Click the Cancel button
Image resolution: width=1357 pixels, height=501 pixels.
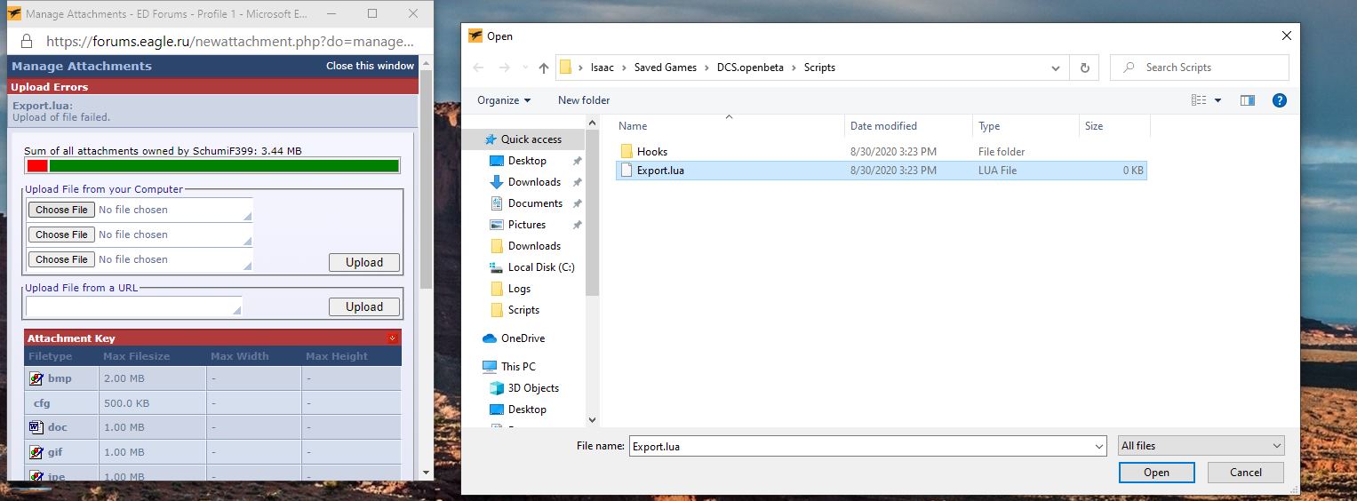1246,473
